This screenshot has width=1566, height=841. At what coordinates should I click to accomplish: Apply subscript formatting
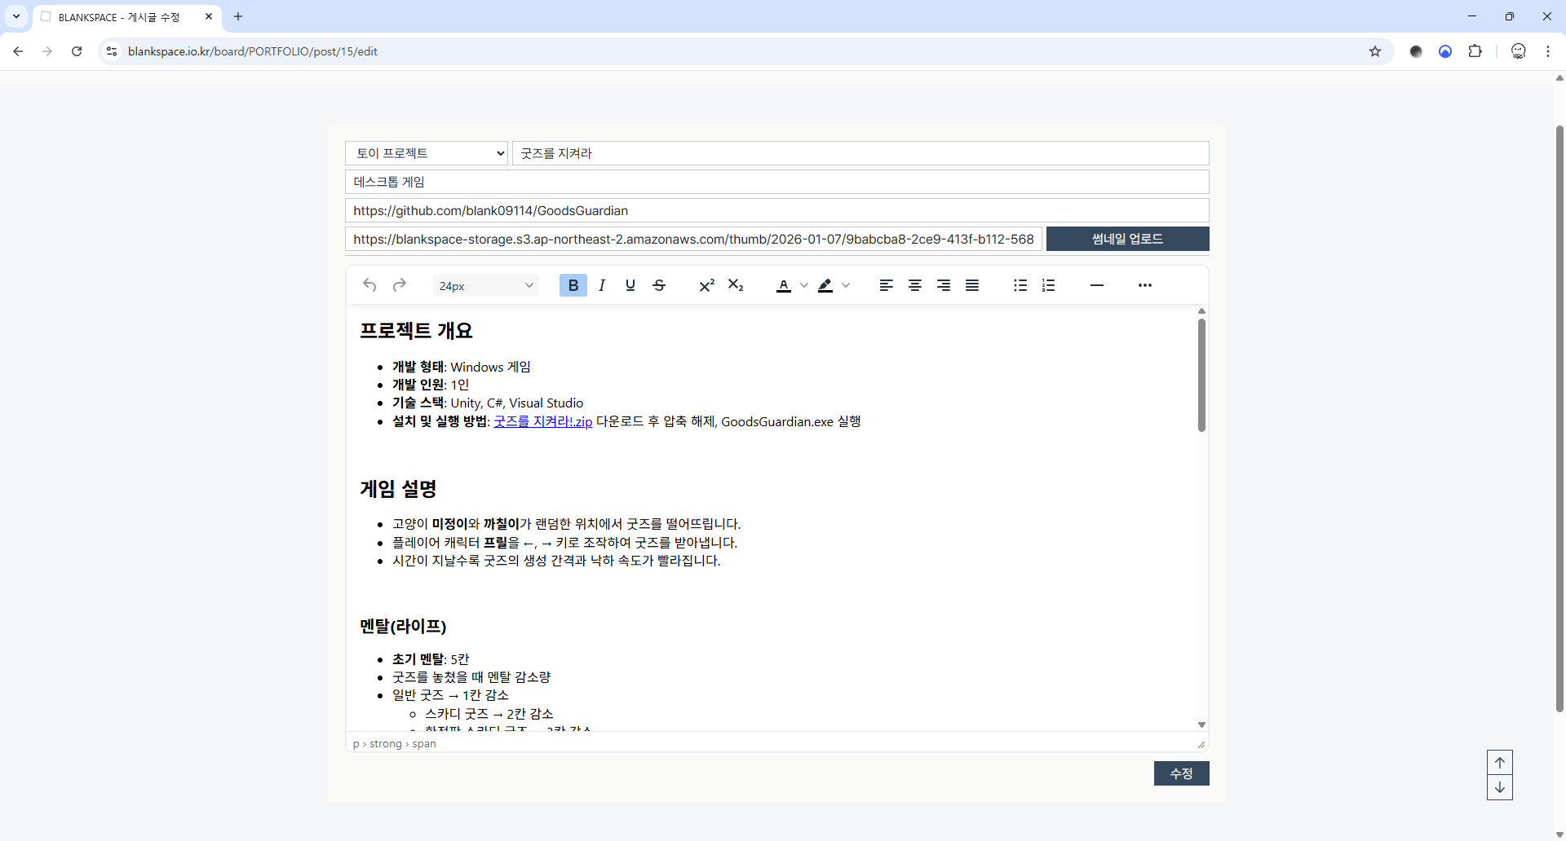[x=736, y=285]
